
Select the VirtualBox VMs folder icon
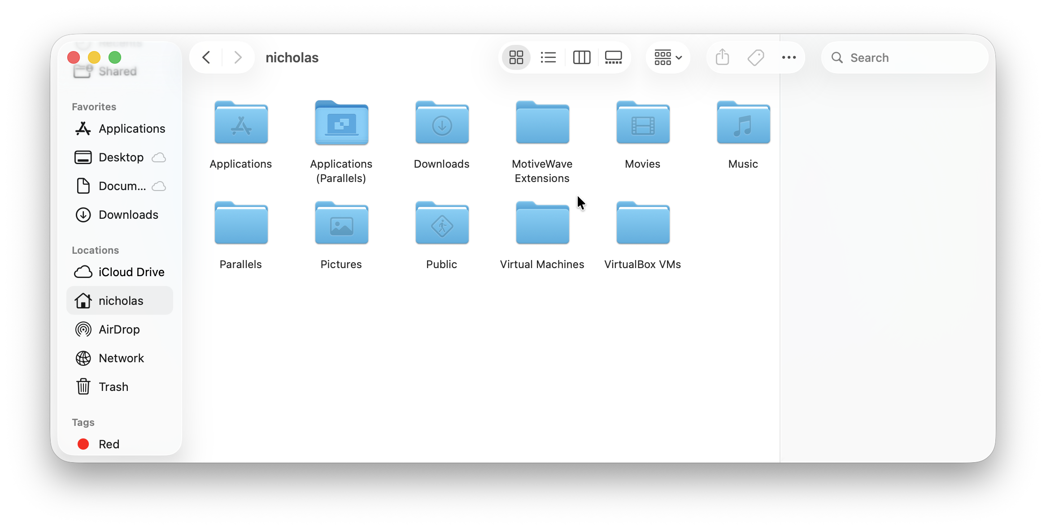point(643,223)
